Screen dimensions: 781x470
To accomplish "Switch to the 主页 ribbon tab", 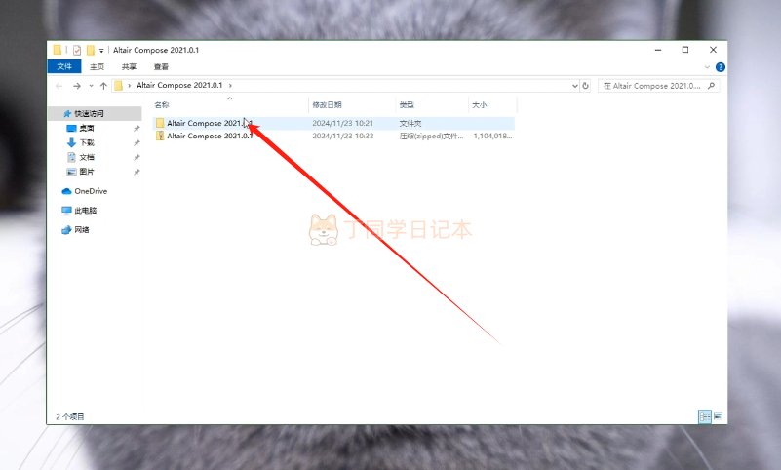I will pyautogui.click(x=98, y=66).
